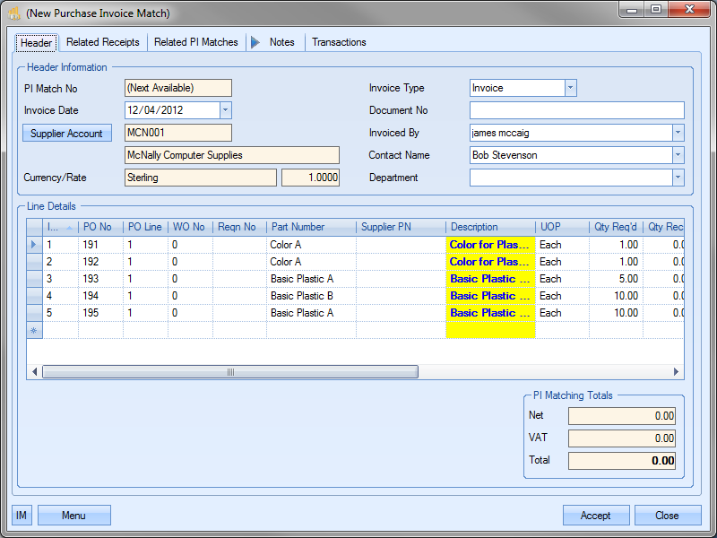This screenshot has width=717, height=538.
Task: Select yellow Description cell for line 3
Action: point(490,279)
